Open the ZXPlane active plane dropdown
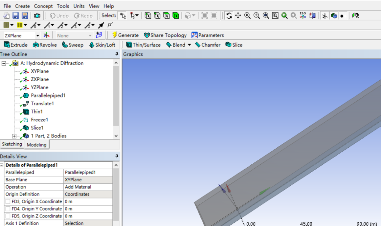 coord(37,35)
